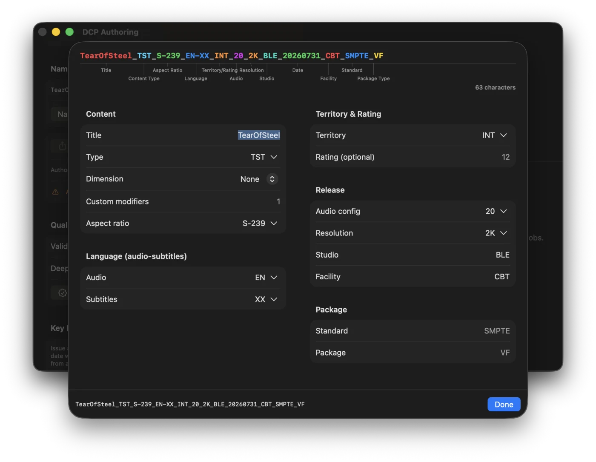Click the share icon in DCP Authoring window

pos(63,146)
